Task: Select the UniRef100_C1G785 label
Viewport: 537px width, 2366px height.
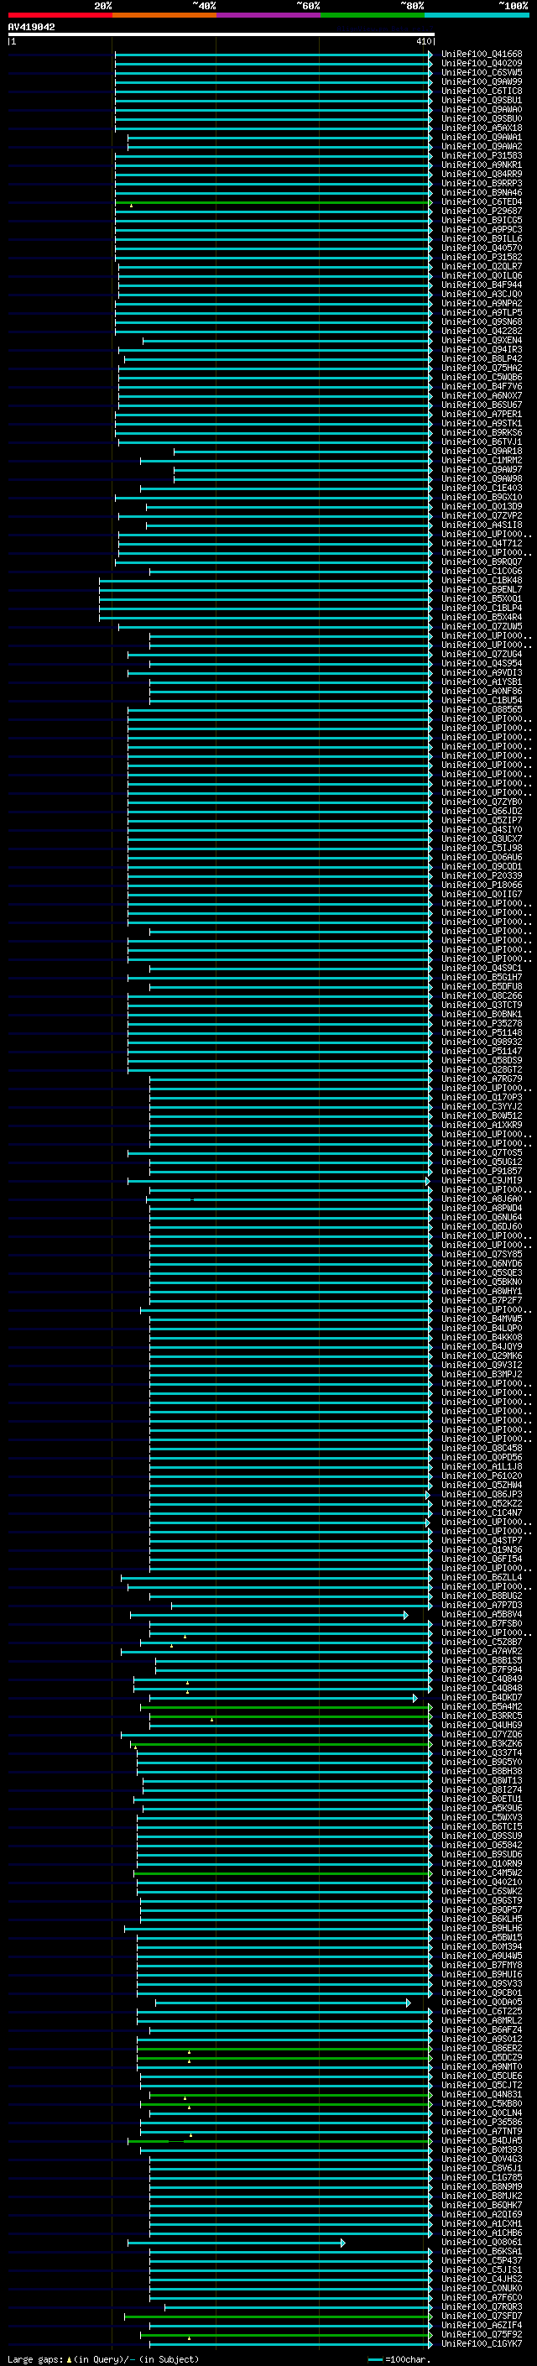Action: [x=482, y=2178]
